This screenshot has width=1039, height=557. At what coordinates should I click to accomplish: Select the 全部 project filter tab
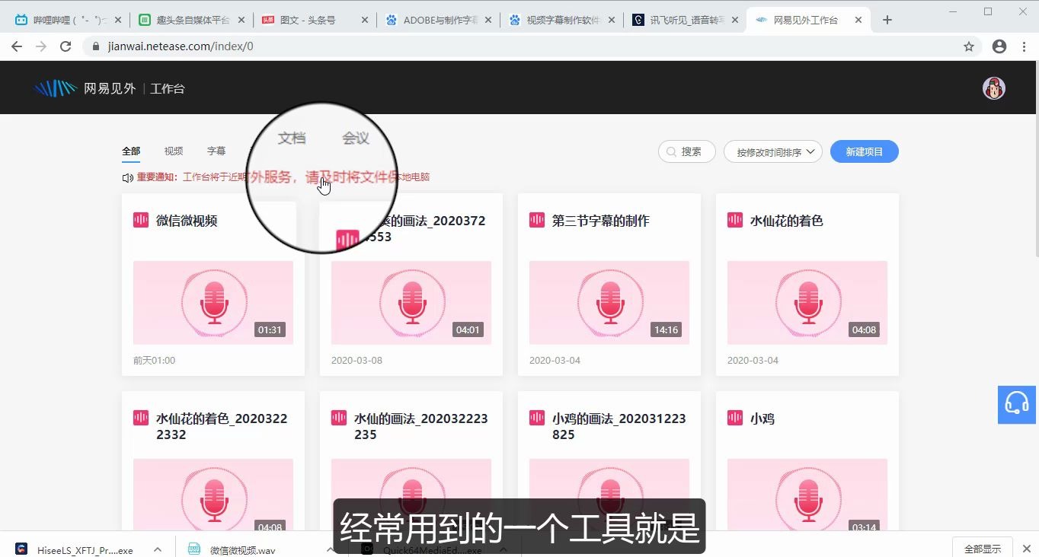click(131, 151)
